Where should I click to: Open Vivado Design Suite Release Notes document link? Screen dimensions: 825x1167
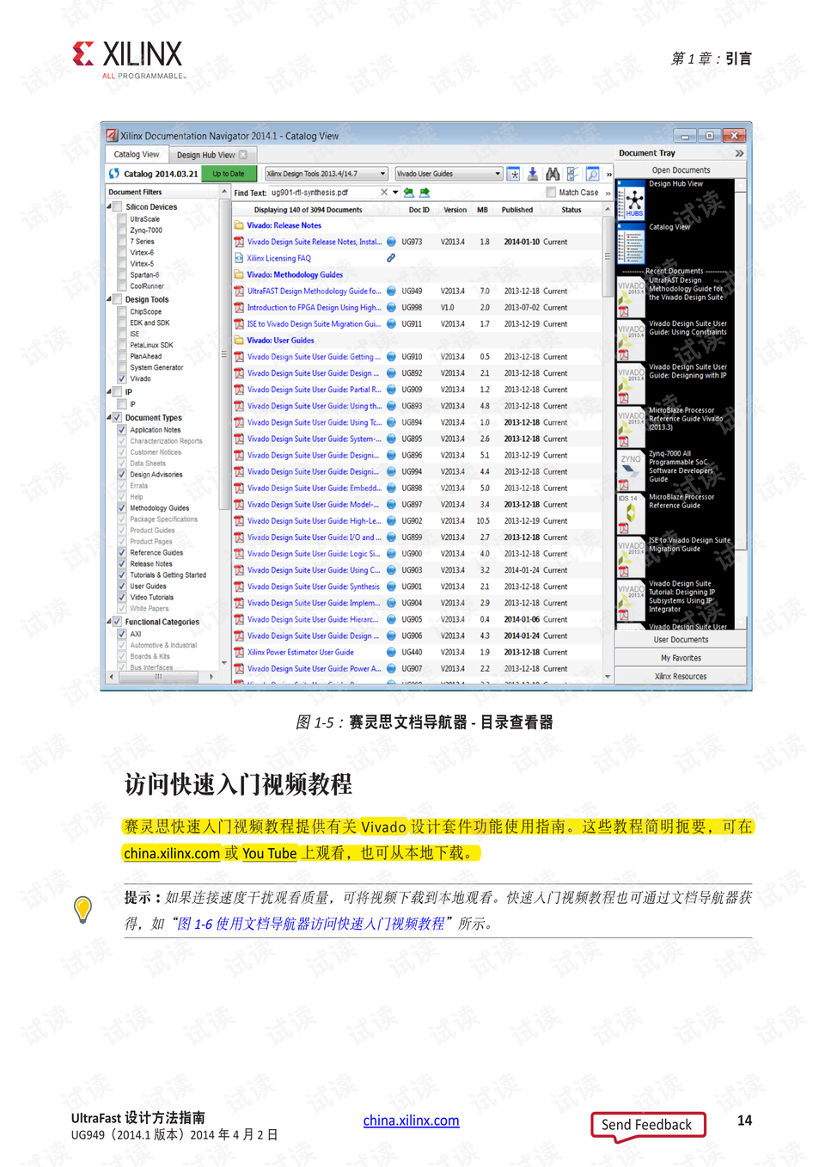(314, 242)
